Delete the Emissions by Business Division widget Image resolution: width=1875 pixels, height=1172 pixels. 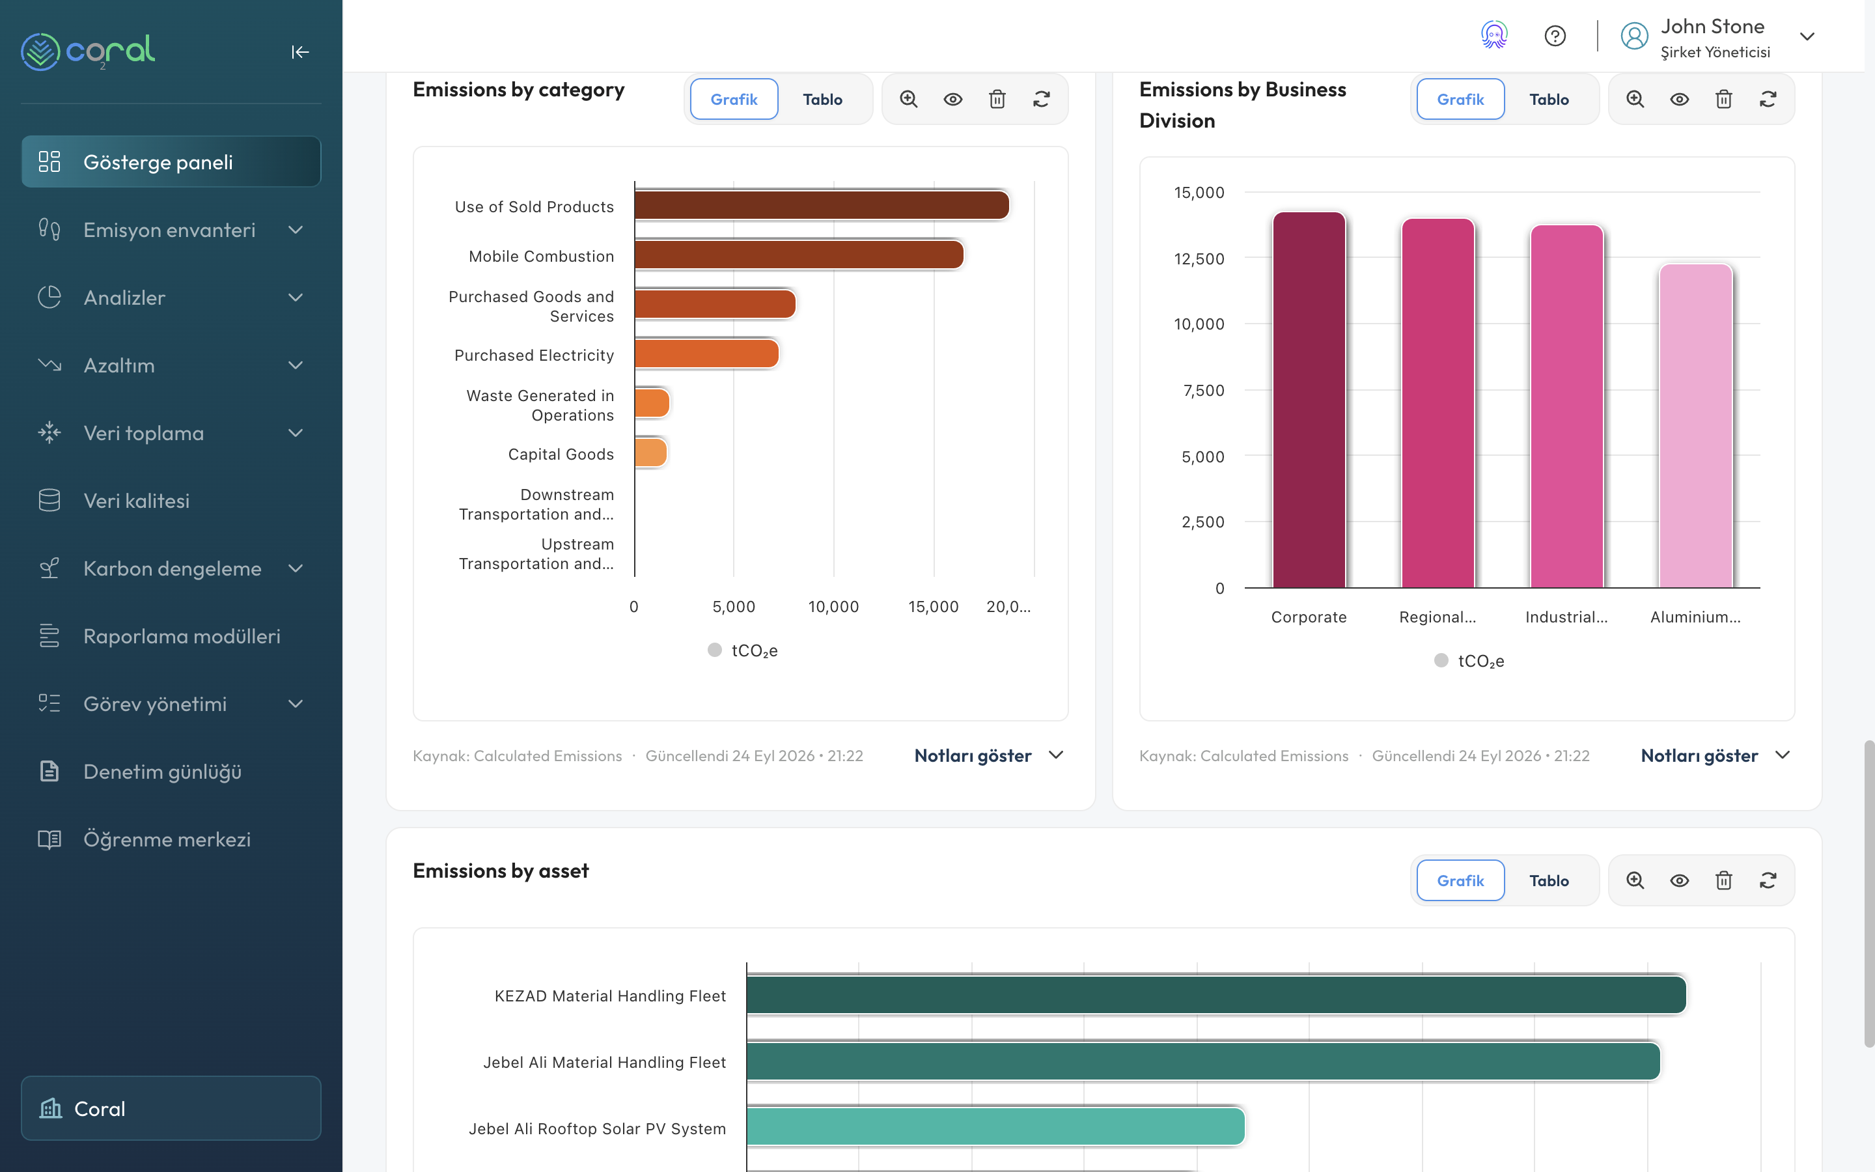pyautogui.click(x=1723, y=99)
